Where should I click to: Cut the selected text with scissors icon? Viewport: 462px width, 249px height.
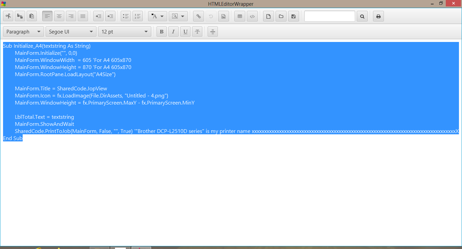(x=8, y=16)
